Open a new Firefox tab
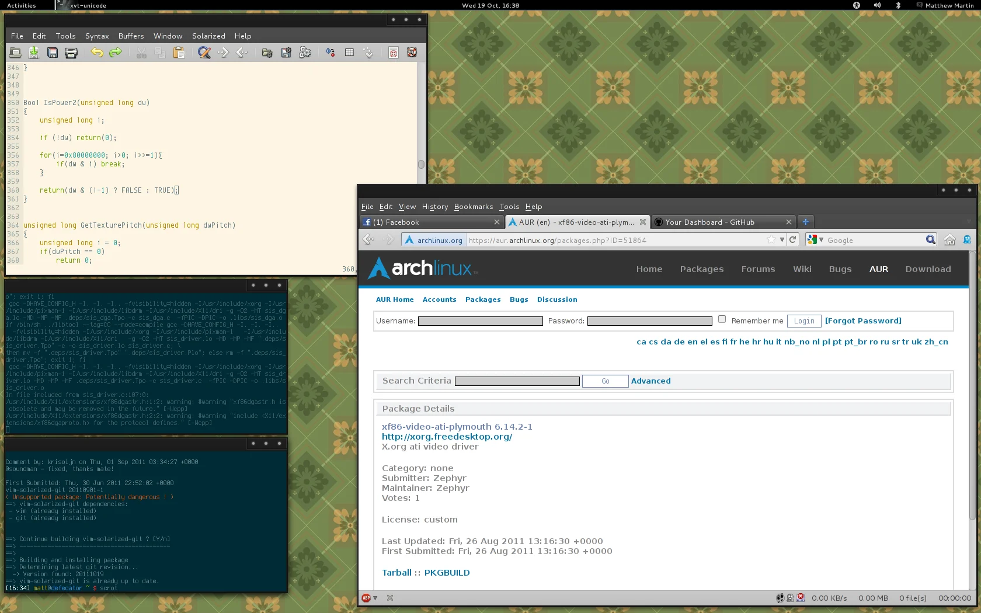This screenshot has width=981, height=613. [x=806, y=222]
